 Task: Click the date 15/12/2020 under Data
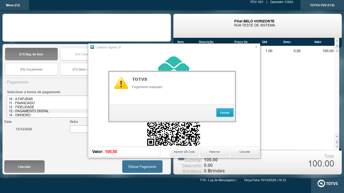24,129
